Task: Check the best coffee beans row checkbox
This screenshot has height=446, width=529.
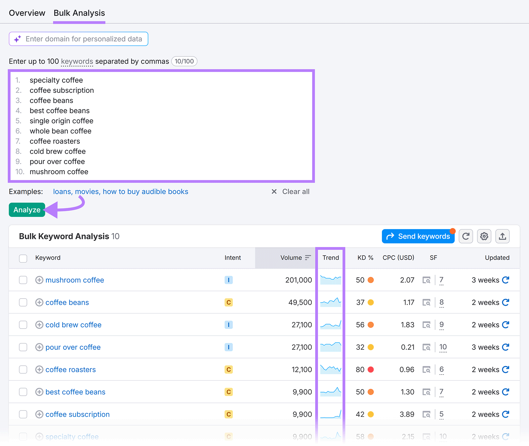Action: point(23,392)
